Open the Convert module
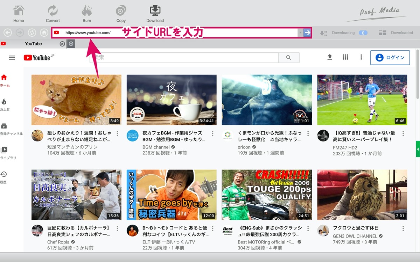The height and width of the screenshot is (262, 420). 52,14
